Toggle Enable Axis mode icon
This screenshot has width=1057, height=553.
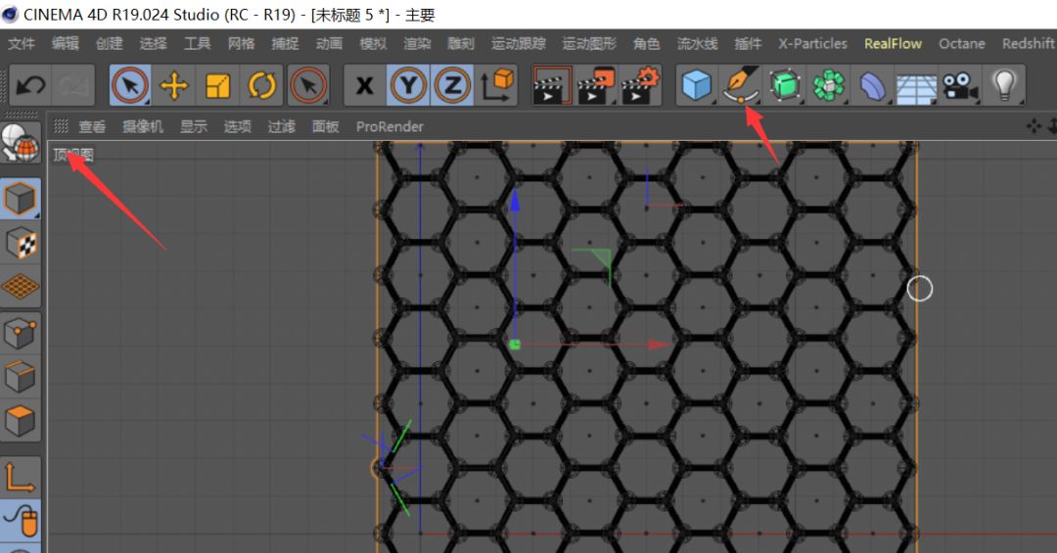pos(21,477)
